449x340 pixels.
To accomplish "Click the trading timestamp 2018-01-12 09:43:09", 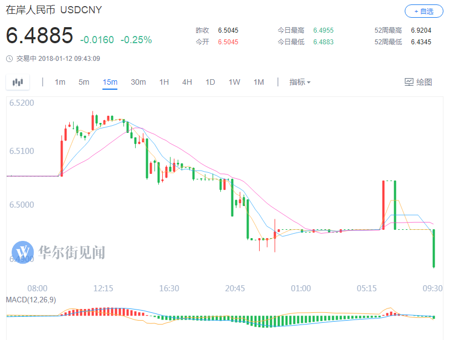I will tap(69, 59).
